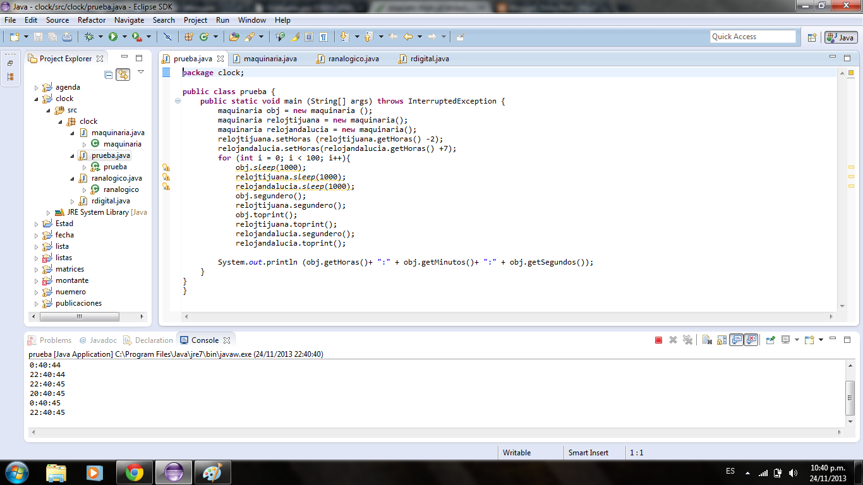The image size is (863, 485).
Task: Launch Debug mode with the bug icon
Action: tap(90, 36)
